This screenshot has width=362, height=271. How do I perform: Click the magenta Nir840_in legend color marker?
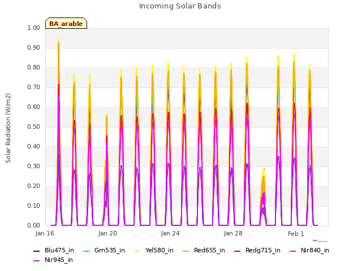293,251
